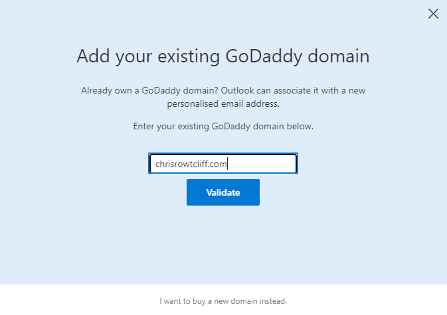Validate the entered chrisrowtcliff.com domain
This screenshot has height=315, width=447.
[223, 192]
